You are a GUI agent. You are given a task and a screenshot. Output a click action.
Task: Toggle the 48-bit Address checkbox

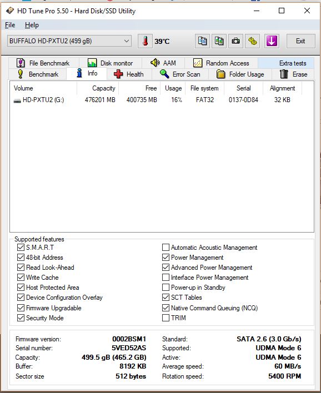click(21, 258)
